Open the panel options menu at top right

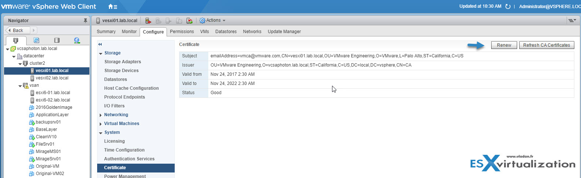[572, 21]
